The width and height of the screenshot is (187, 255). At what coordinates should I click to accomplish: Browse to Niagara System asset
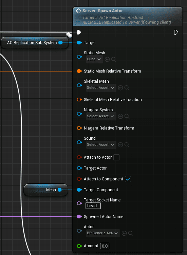coord(127,116)
